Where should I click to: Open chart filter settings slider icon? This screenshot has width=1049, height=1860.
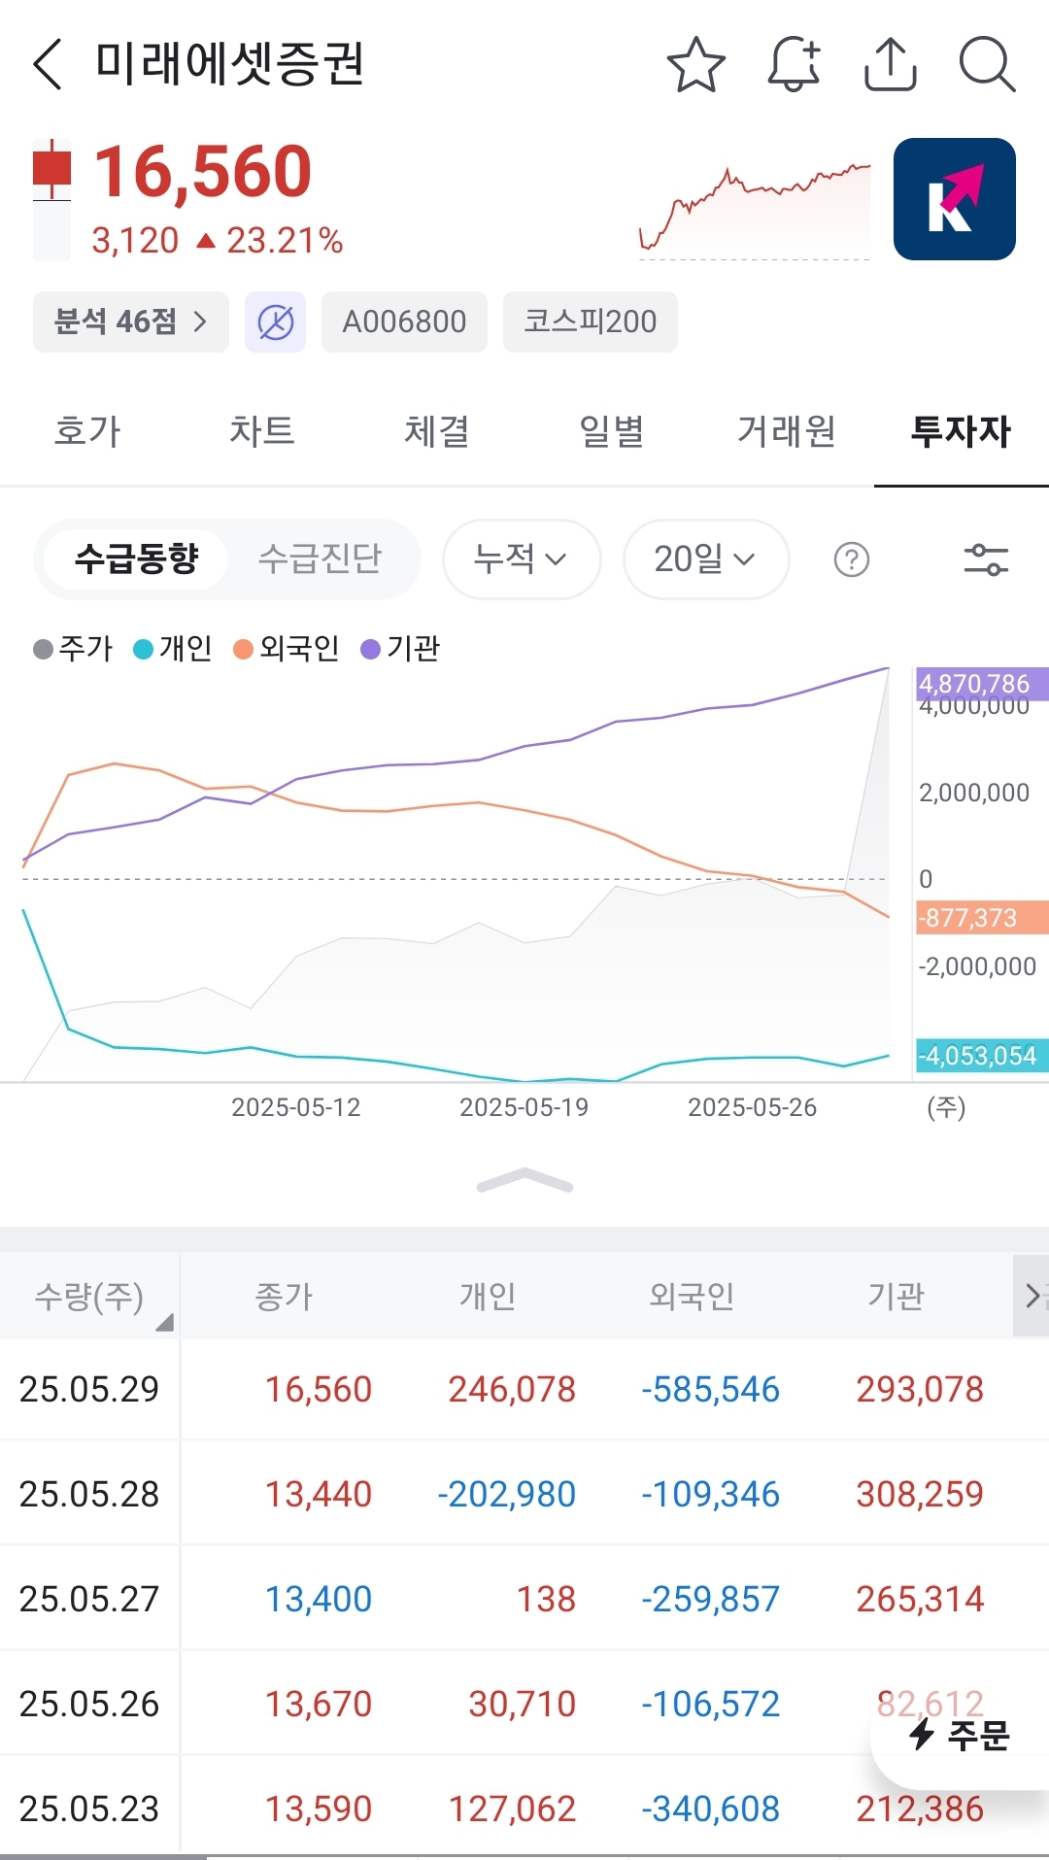[986, 559]
